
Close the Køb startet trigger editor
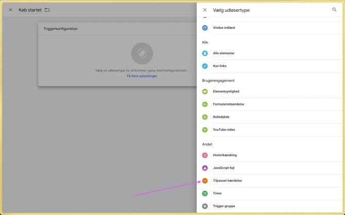tap(10, 10)
